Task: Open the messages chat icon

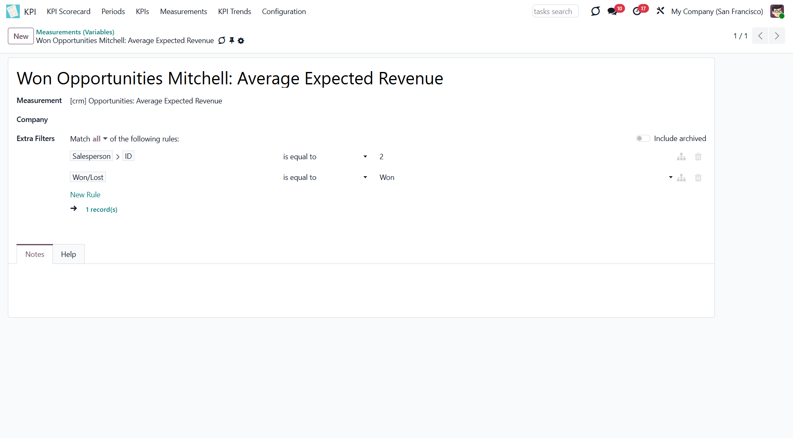Action: point(612,11)
